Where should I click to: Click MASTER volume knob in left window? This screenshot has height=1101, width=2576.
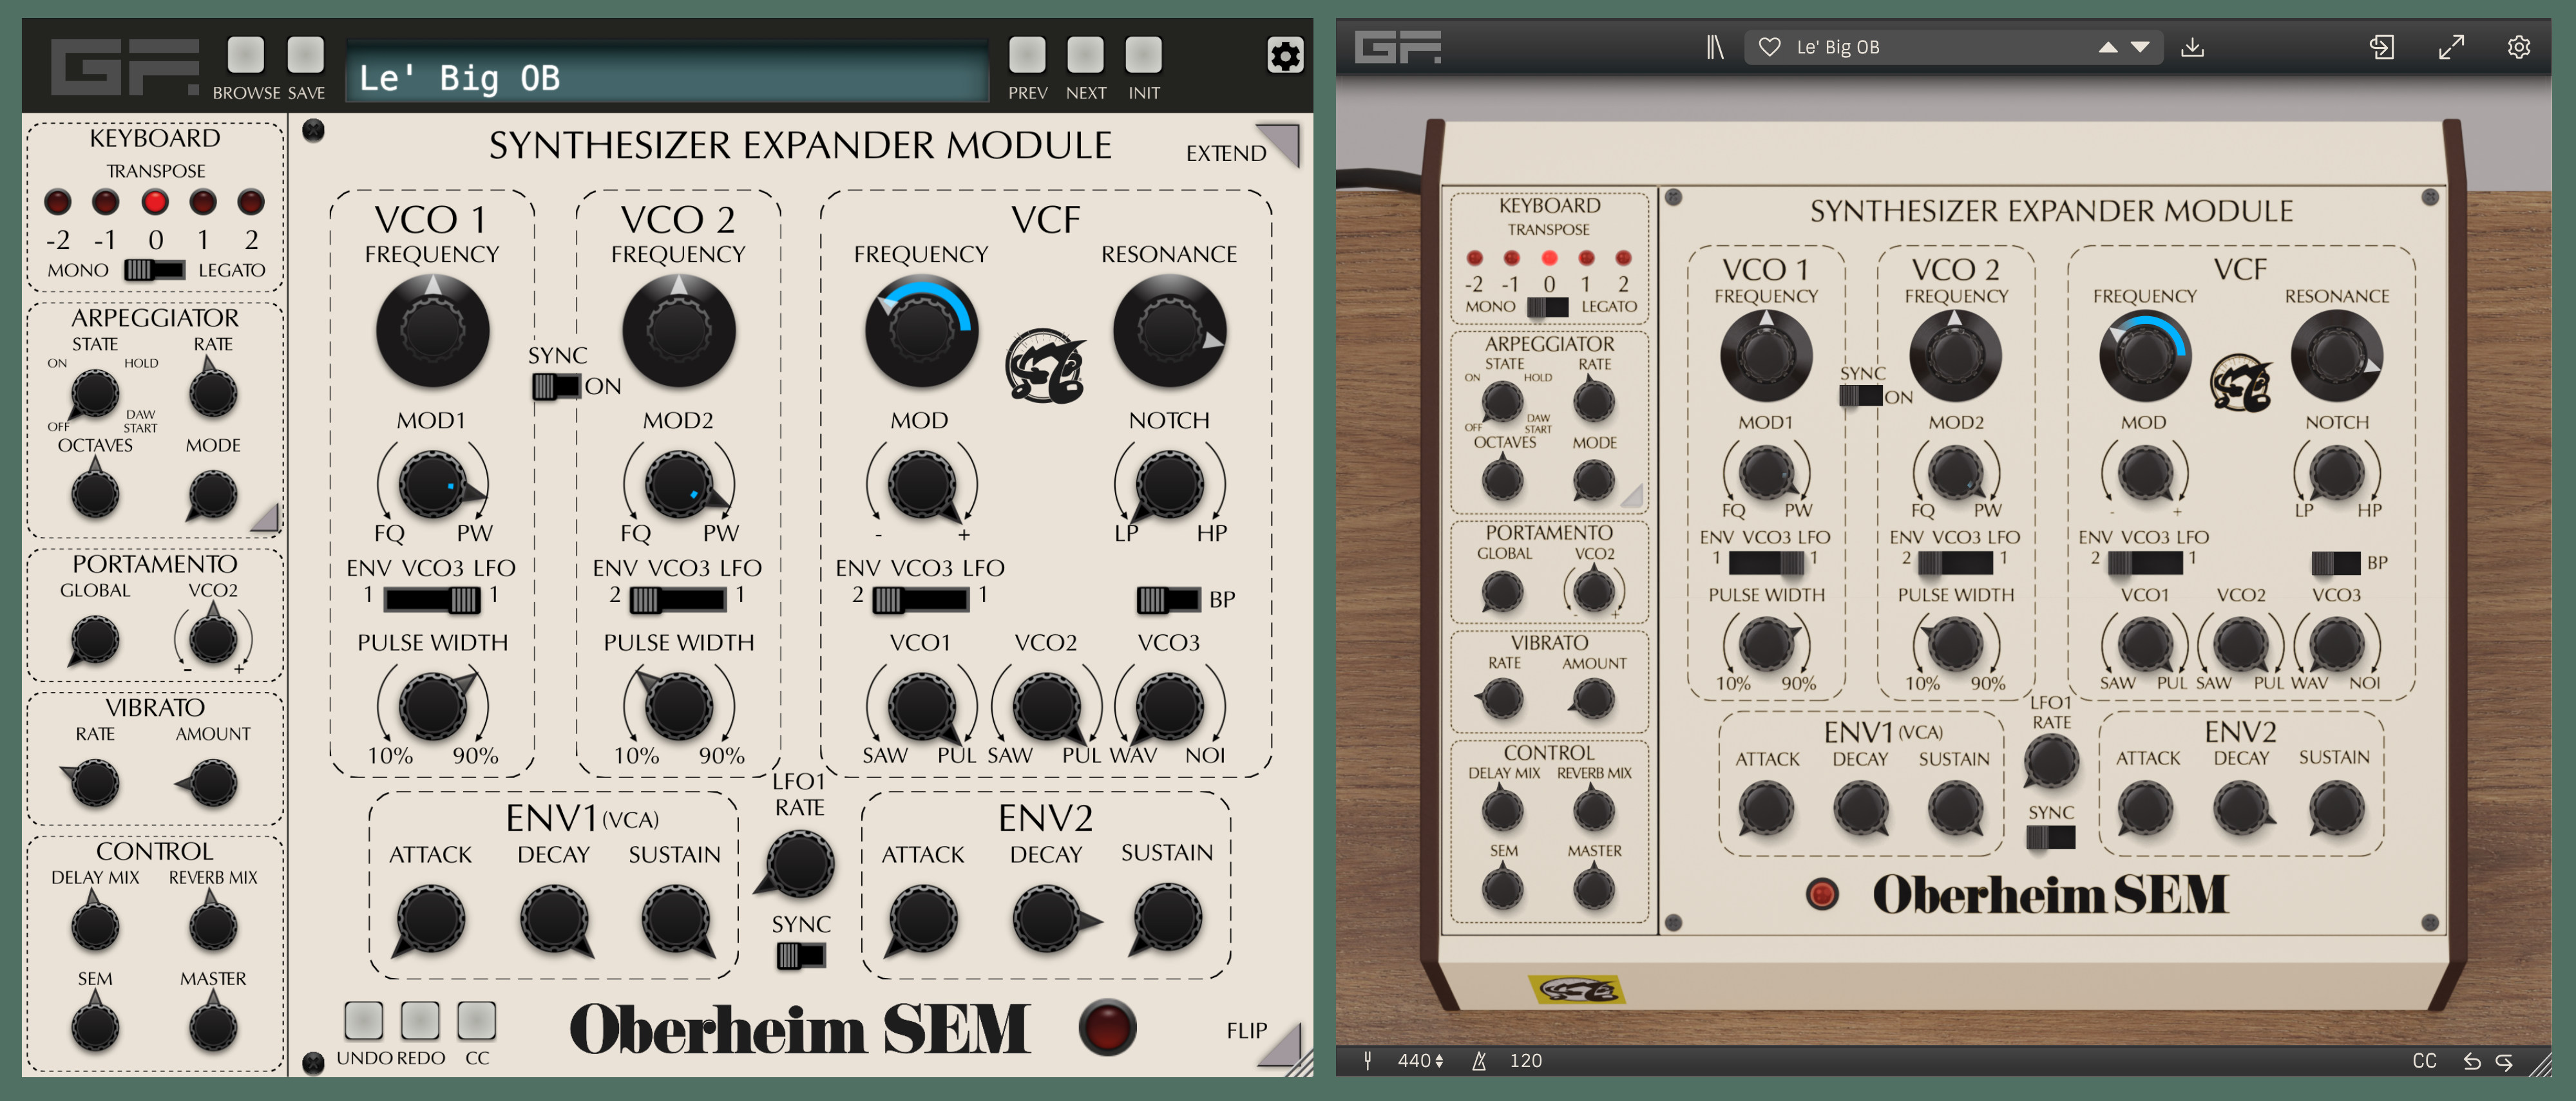[213, 1026]
